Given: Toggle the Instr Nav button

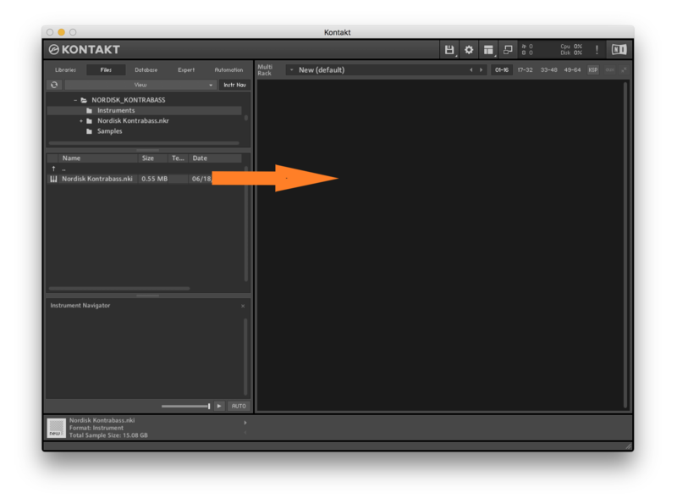Looking at the screenshot, I should (x=235, y=85).
